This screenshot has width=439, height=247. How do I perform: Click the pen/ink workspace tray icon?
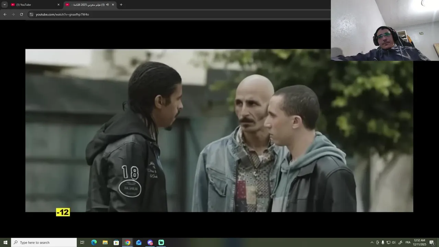point(400,243)
